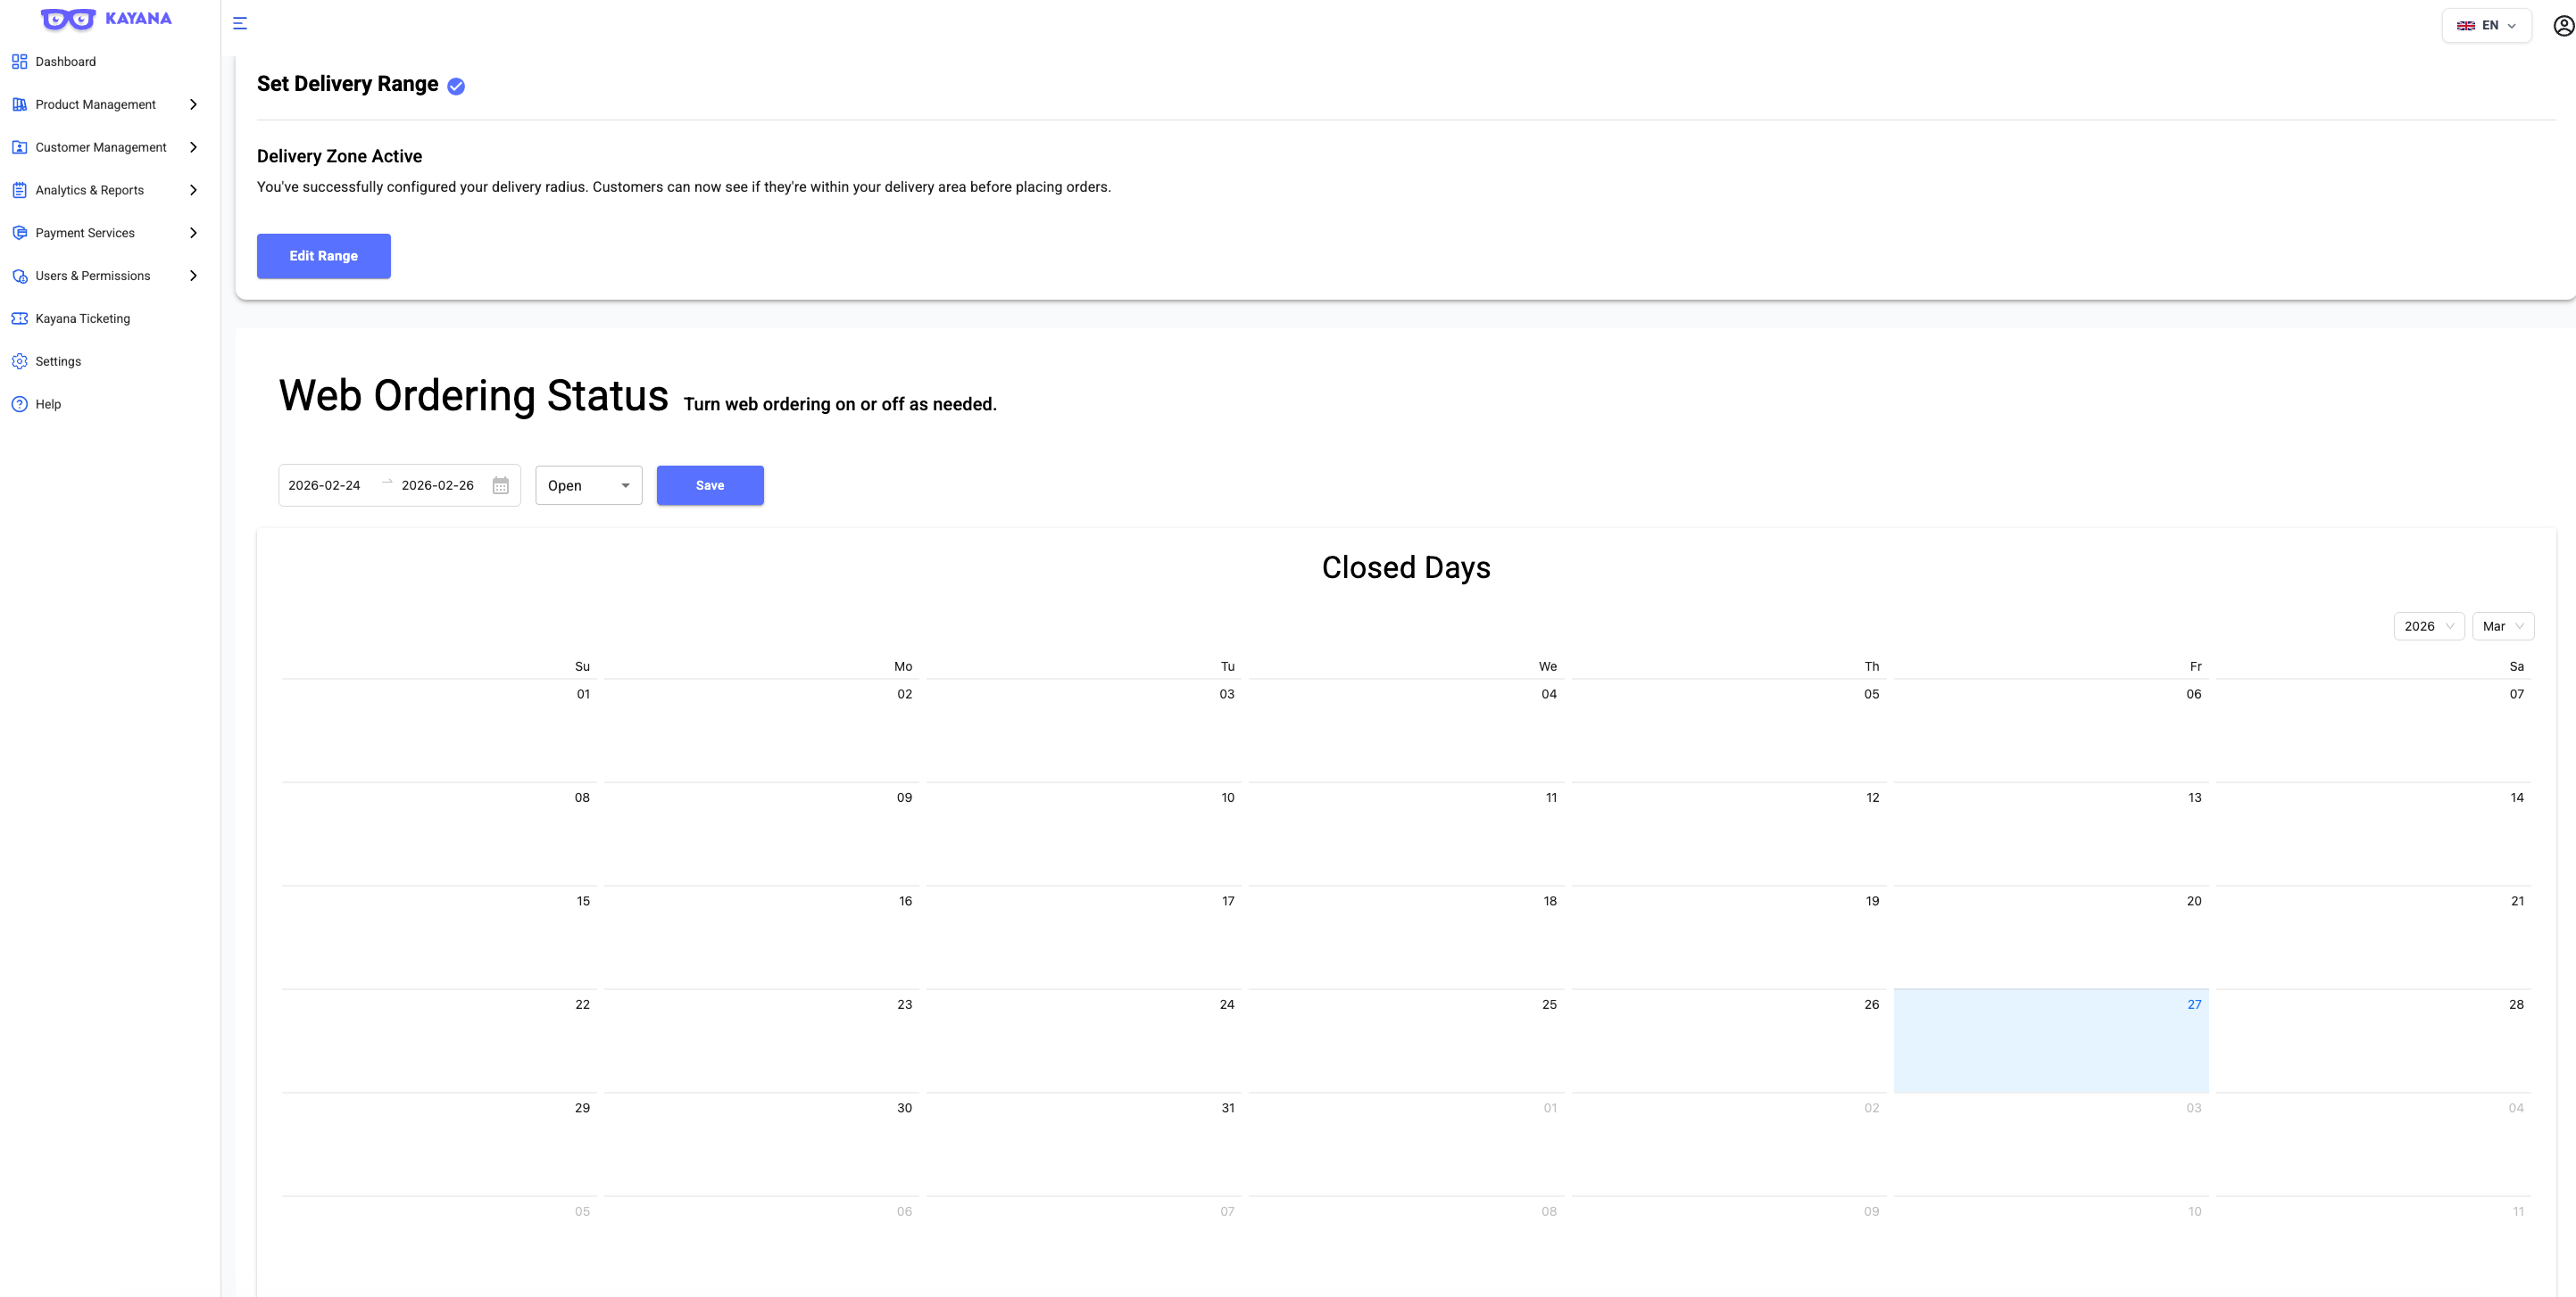
Task: Click the Settings gear icon
Action: (x=19, y=362)
